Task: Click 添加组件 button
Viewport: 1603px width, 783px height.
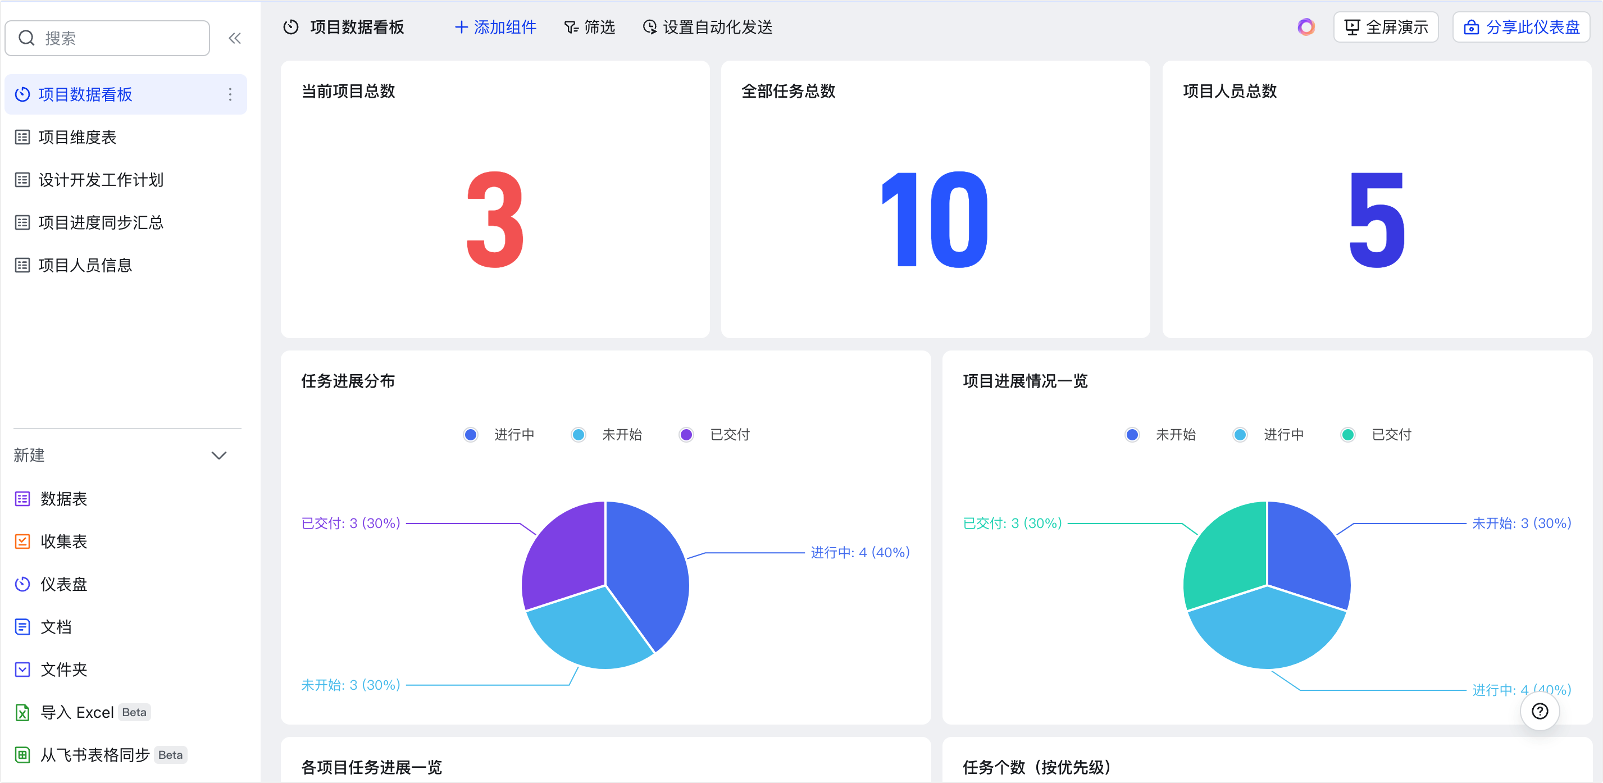Action: (x=496, y=27)
